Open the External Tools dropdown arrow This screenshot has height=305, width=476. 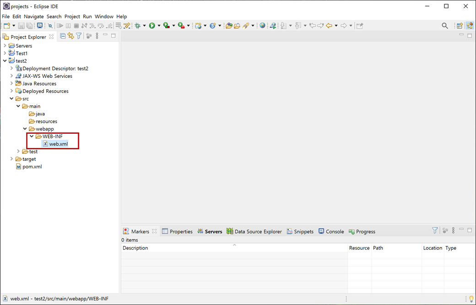click(188, 26)
